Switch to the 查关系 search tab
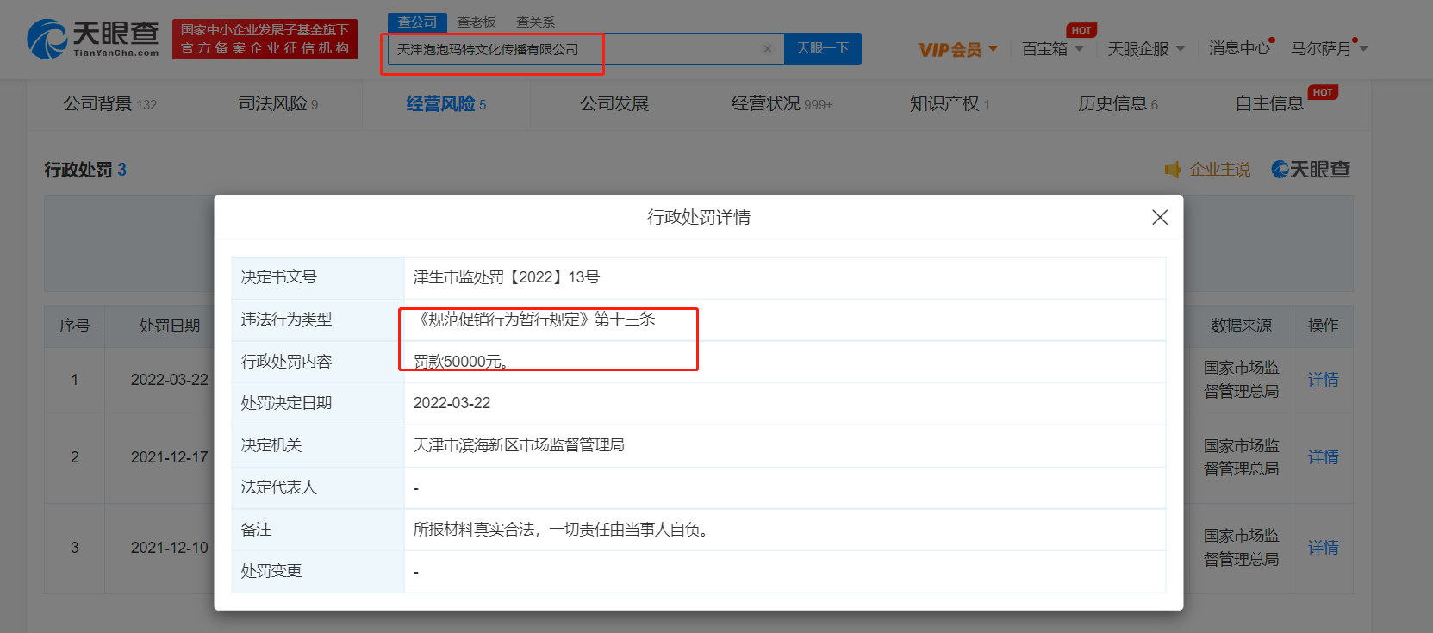The image size is (1433, 633). tap(535, 22)
